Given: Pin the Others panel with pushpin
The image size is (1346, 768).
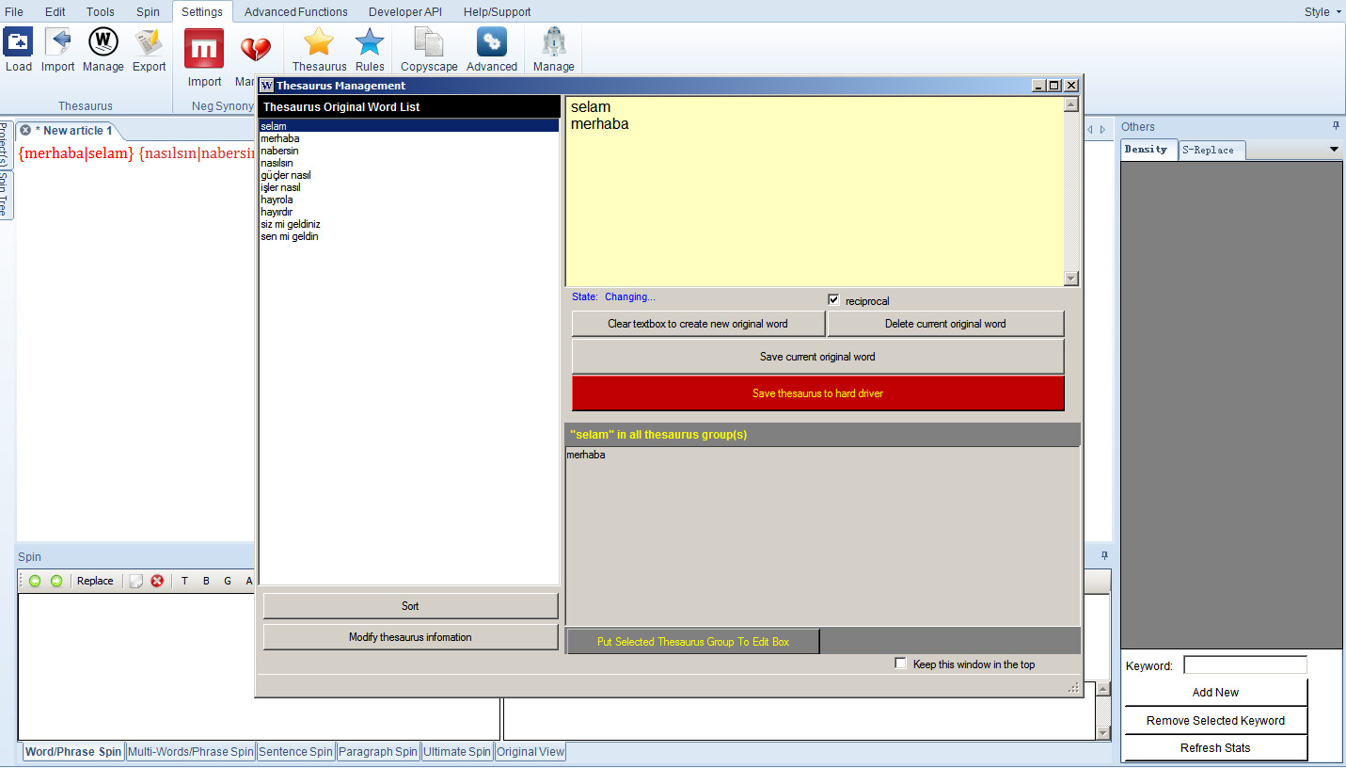Looking at the screenshot, I should tap(1336, 126).
